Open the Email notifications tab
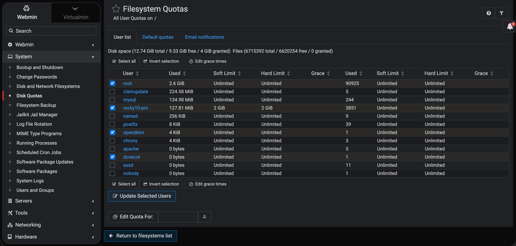 204,37
